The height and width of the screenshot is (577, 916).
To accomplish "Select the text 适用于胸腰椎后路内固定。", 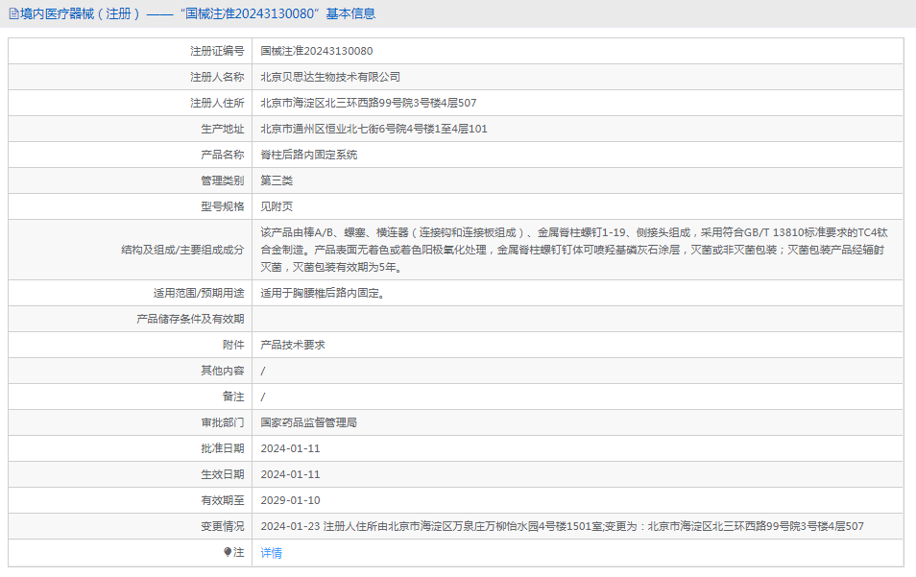I will click(325, 293).
